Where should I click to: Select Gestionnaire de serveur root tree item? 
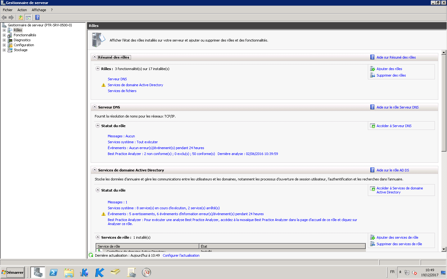(40, 25)
